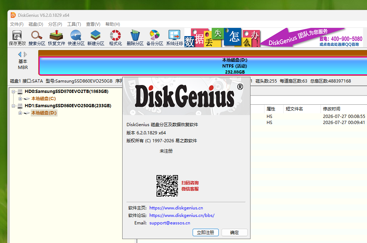The width and height of the screenshot is (367, 243).
Task: Open the 文件(F) menu
Action: point(17,24)
